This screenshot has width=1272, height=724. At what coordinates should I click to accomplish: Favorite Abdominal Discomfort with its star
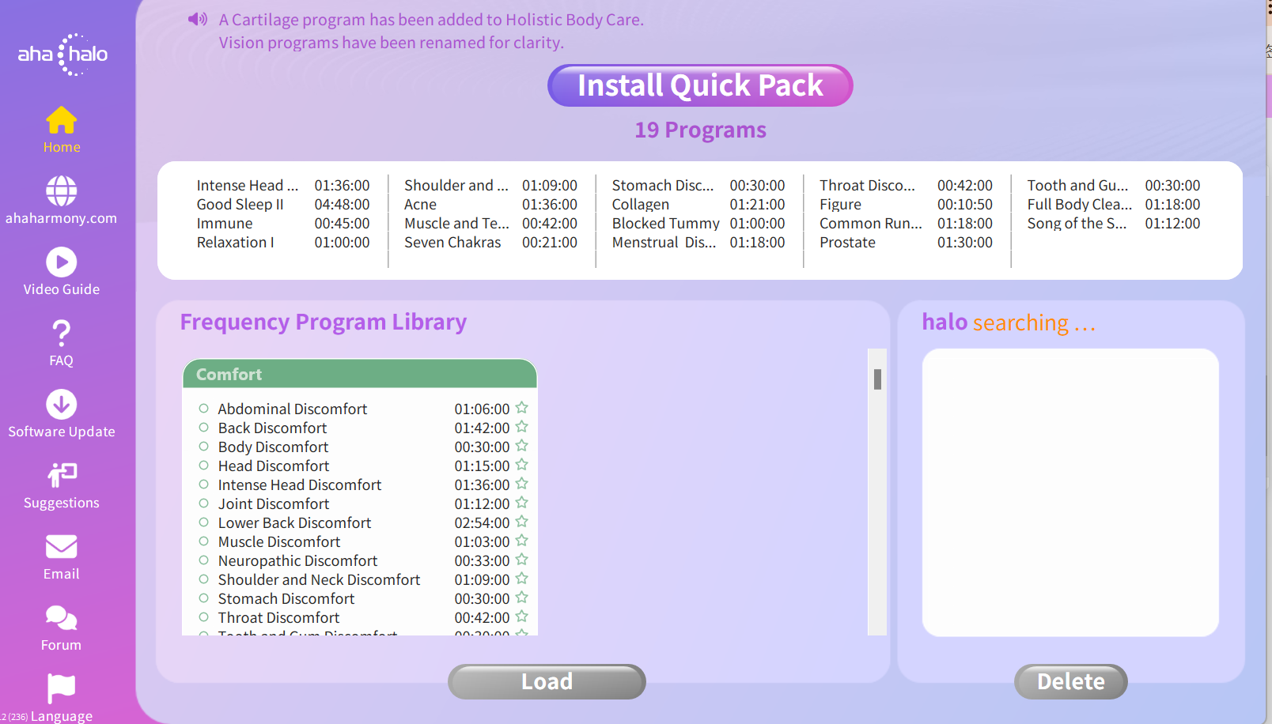tap(522, 408)
